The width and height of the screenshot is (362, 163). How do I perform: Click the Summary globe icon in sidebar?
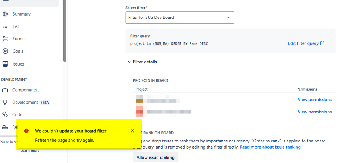5,14
